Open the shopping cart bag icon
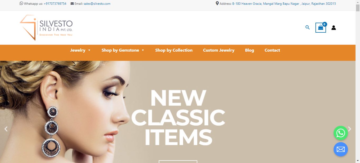The width and height of the screenshot is (360, 163). coord(321,28)
